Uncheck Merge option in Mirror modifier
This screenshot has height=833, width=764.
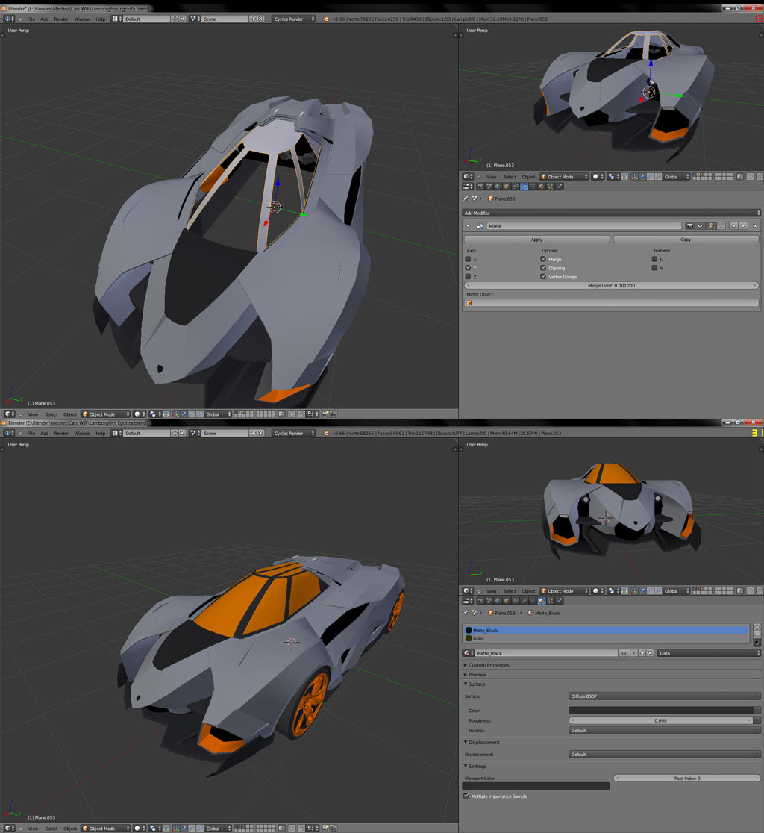543,259
